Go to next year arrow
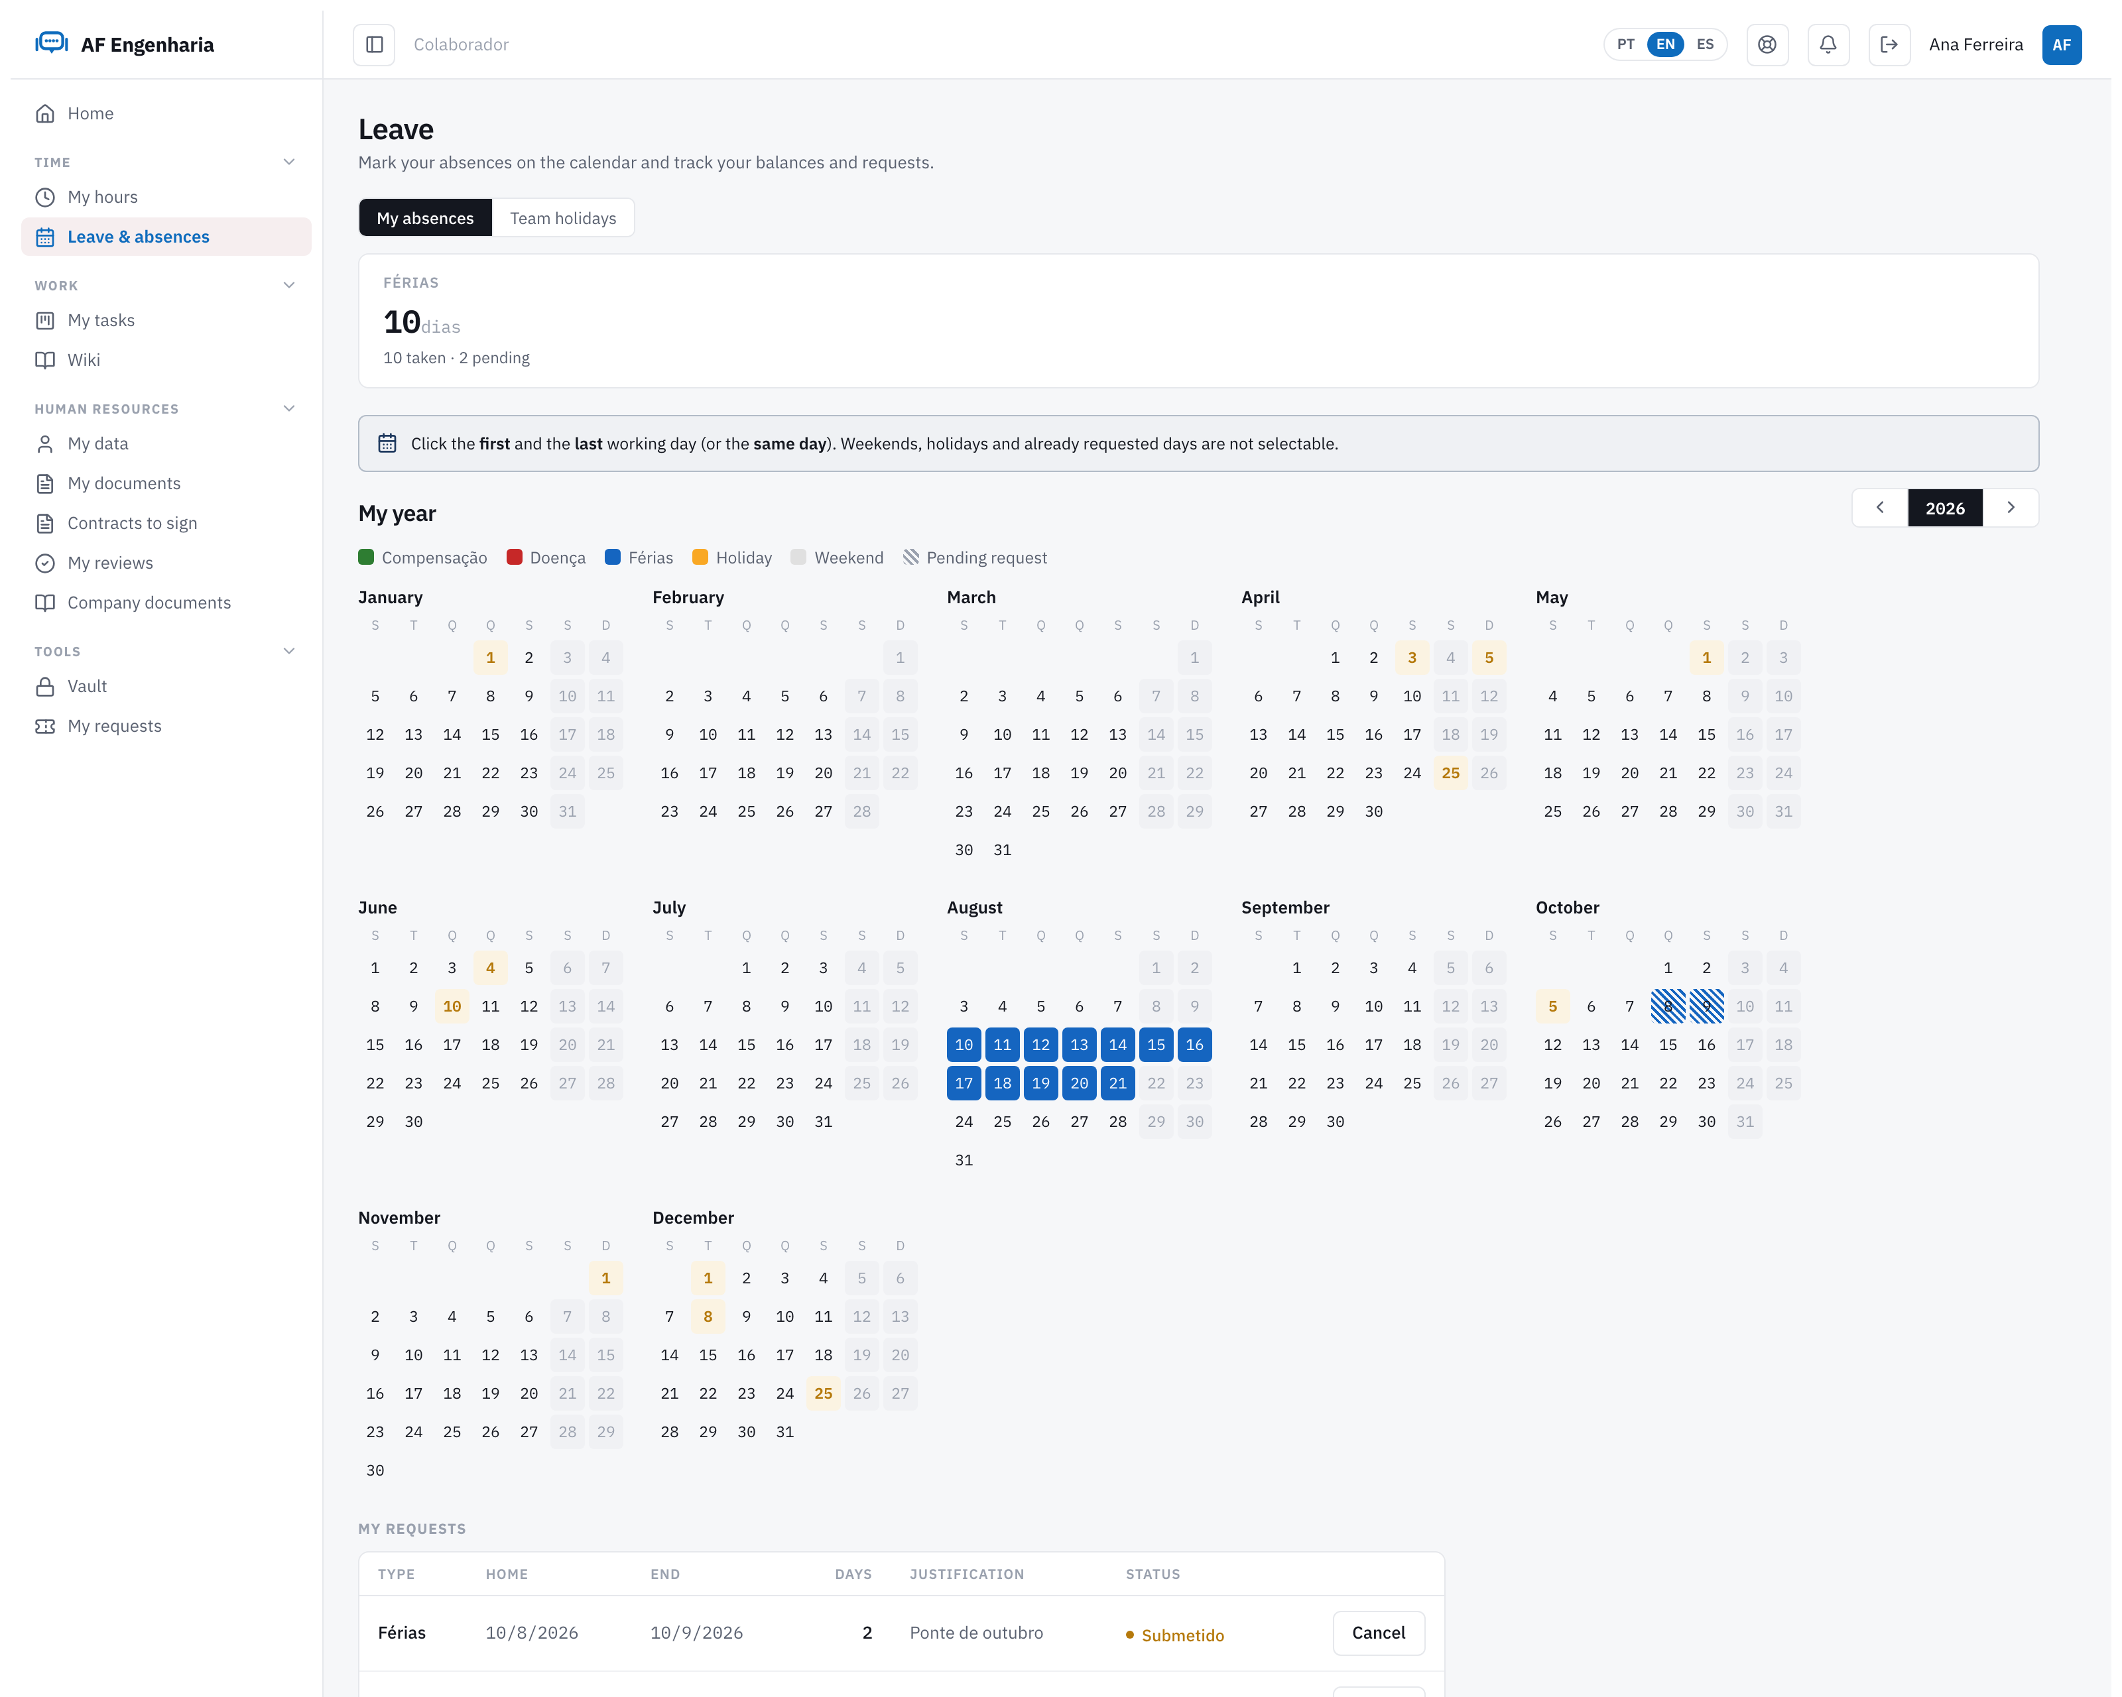 (2011, 508)
